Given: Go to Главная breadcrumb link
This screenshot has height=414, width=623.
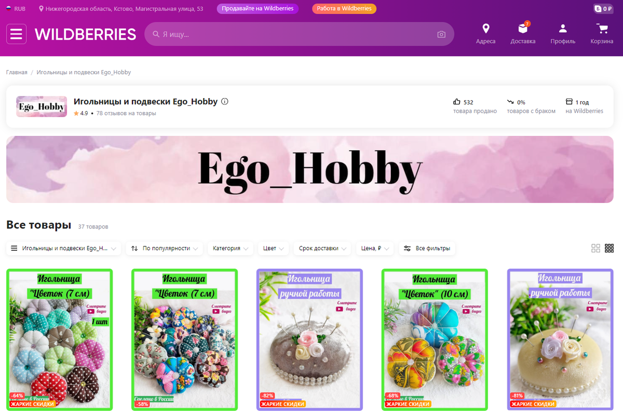Looking at the screenshot, I should point(17,72).
